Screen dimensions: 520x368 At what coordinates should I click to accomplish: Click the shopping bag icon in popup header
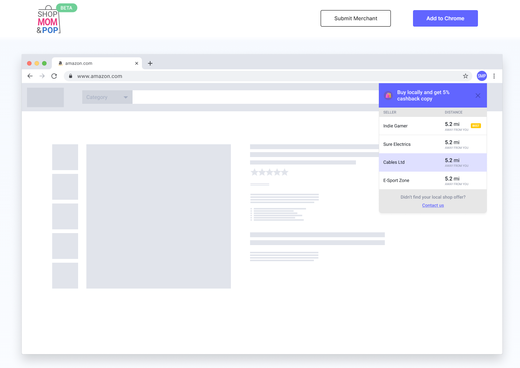pos(389,96)
